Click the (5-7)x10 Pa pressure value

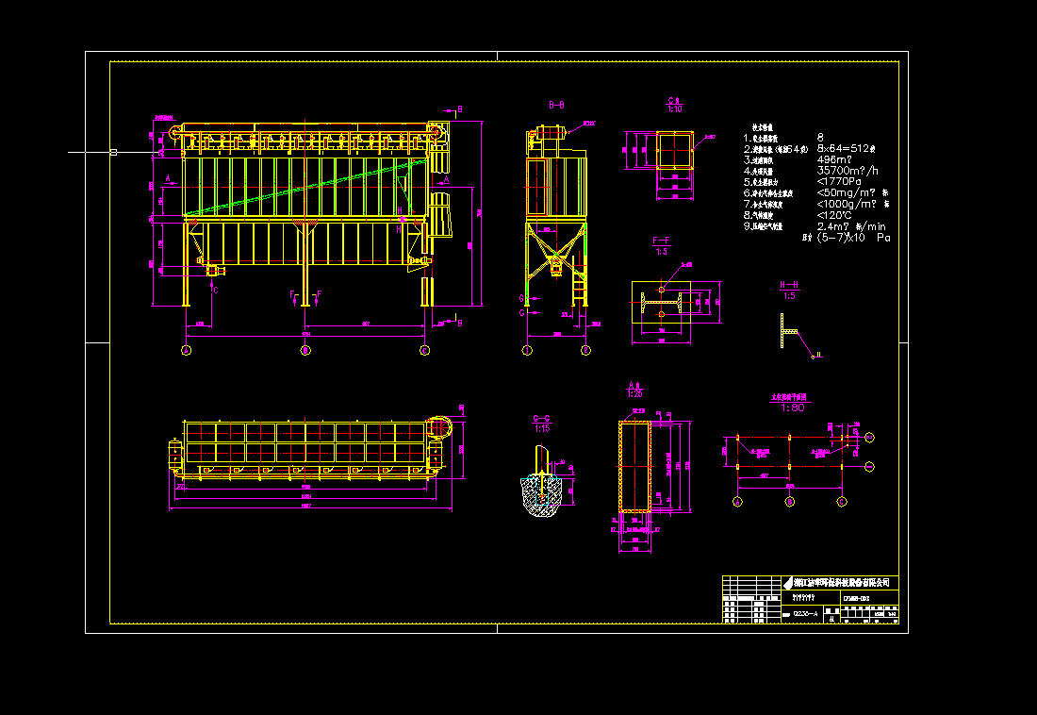[854, 238]
